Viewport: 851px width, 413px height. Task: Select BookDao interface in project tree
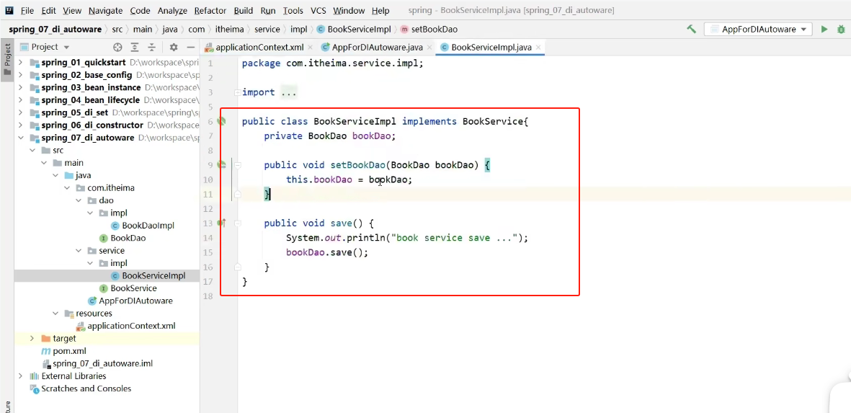(x=122, y=238)
